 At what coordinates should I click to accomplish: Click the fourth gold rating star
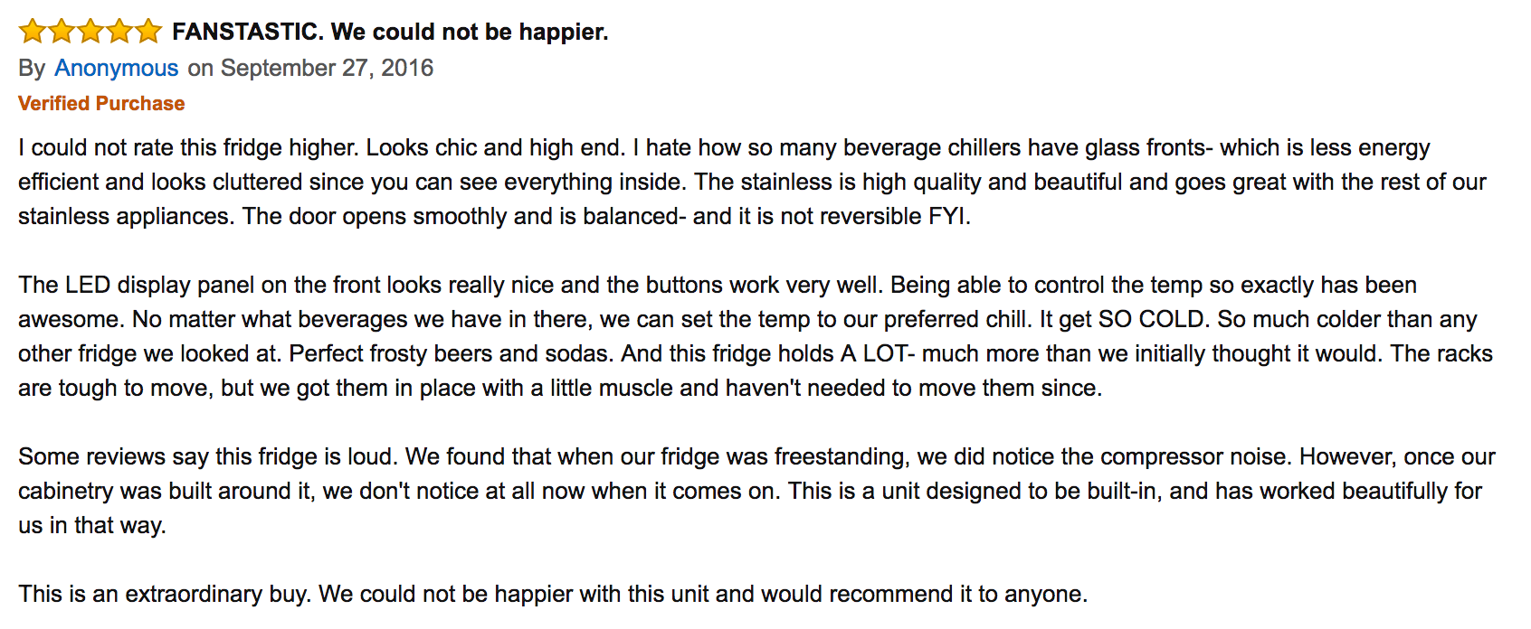[119, 32]
